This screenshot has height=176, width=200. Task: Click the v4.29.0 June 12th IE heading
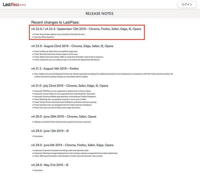click(x=50, y=131)
